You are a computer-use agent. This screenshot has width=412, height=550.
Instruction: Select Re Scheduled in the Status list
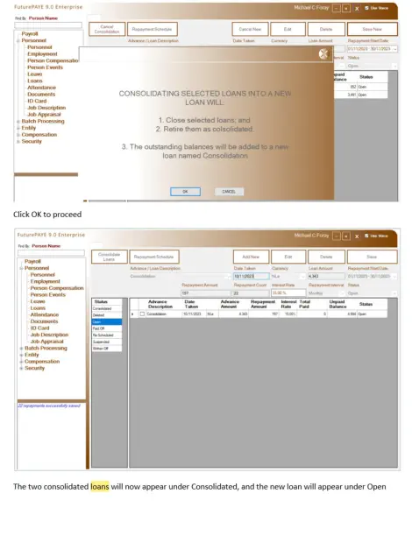tap(107, 335)
